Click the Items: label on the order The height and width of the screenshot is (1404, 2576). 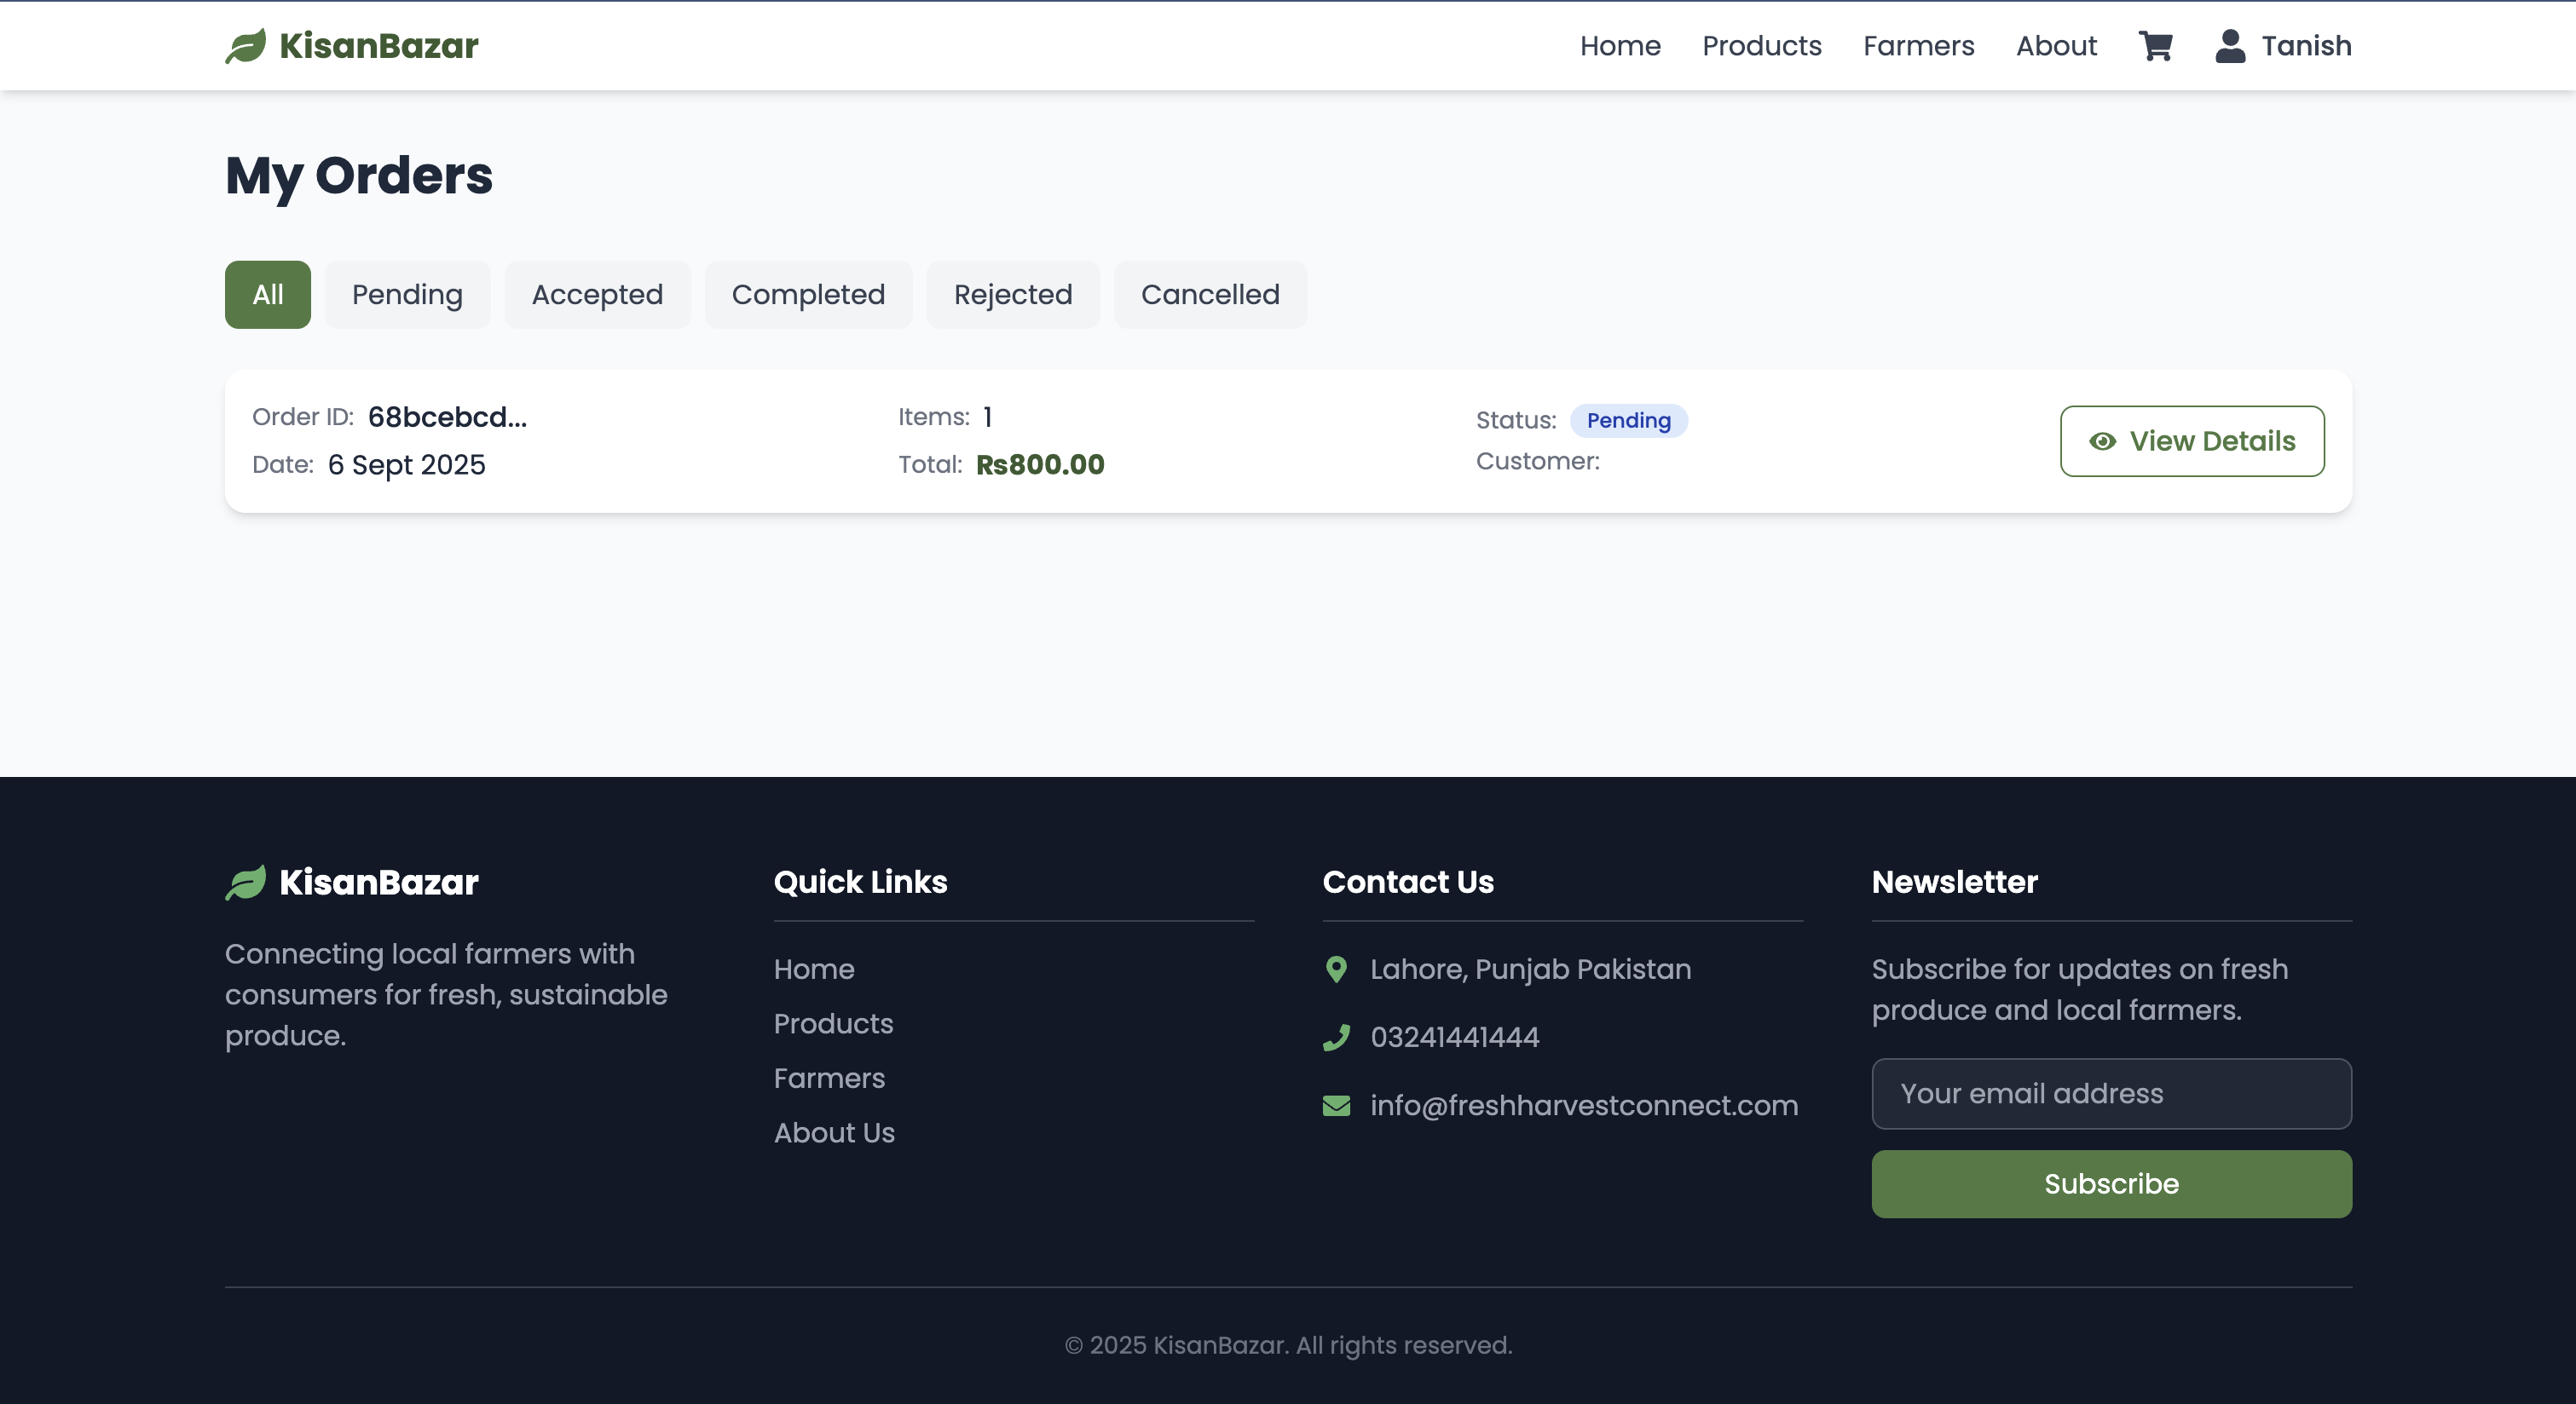pos(934,417)
